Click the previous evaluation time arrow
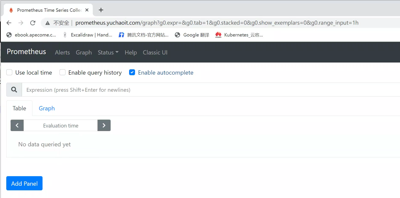Image resolution: width=400 pixels, height=198 pixels. point(17,125)
